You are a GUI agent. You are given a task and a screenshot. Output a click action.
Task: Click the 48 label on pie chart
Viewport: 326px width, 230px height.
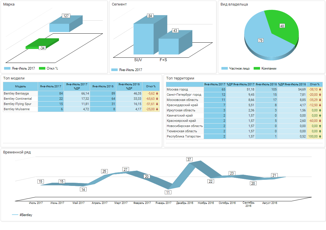tap(282, 26)
